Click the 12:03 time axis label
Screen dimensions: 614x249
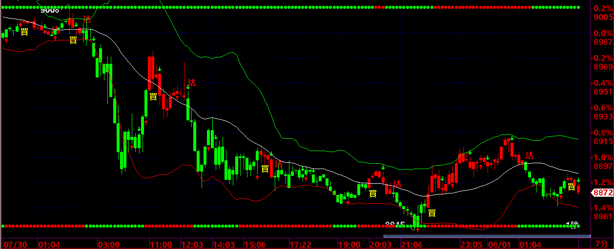pos(191,244)
